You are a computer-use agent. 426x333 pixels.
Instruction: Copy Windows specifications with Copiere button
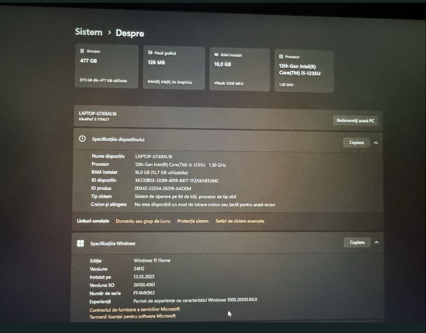pos(357,242)
